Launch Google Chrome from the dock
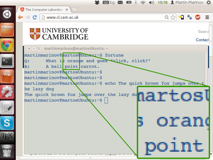213x160 pixels. point(7,46)
